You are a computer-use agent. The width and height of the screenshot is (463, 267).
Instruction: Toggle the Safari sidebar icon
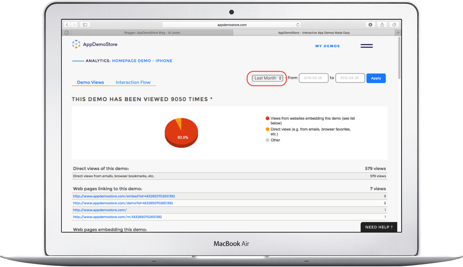click(85, 25)
